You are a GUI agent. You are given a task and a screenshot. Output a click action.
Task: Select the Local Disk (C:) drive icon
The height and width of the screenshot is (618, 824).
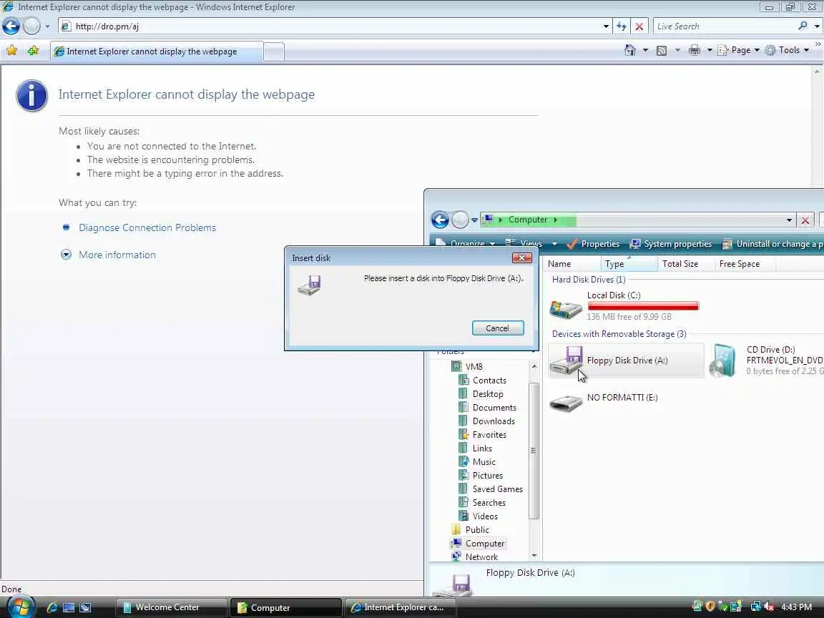pyautogui.click(x=566, y=308)
